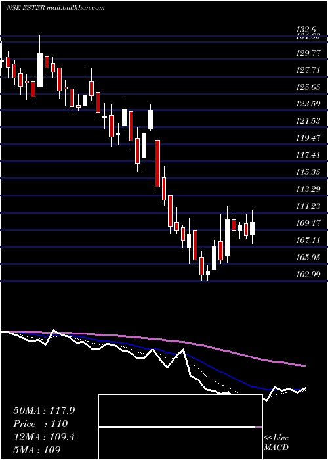
Task: Click the lowest red candle near 102.99
Action: pos(201,266)
